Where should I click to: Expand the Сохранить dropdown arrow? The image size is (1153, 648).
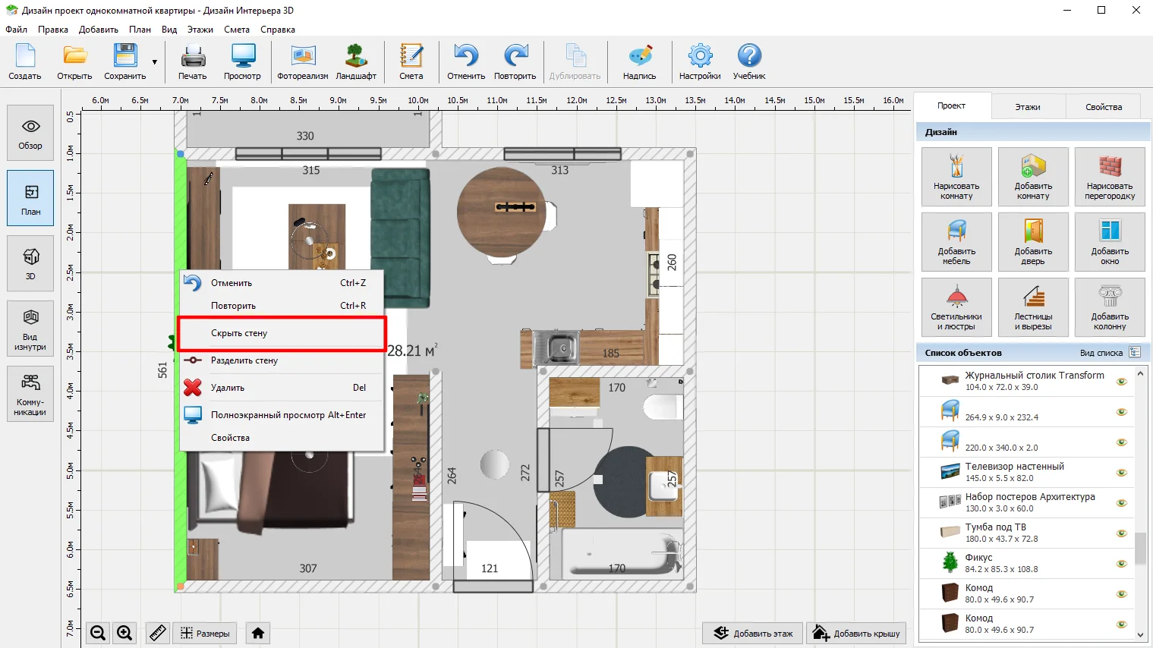(x=155, y=62)
